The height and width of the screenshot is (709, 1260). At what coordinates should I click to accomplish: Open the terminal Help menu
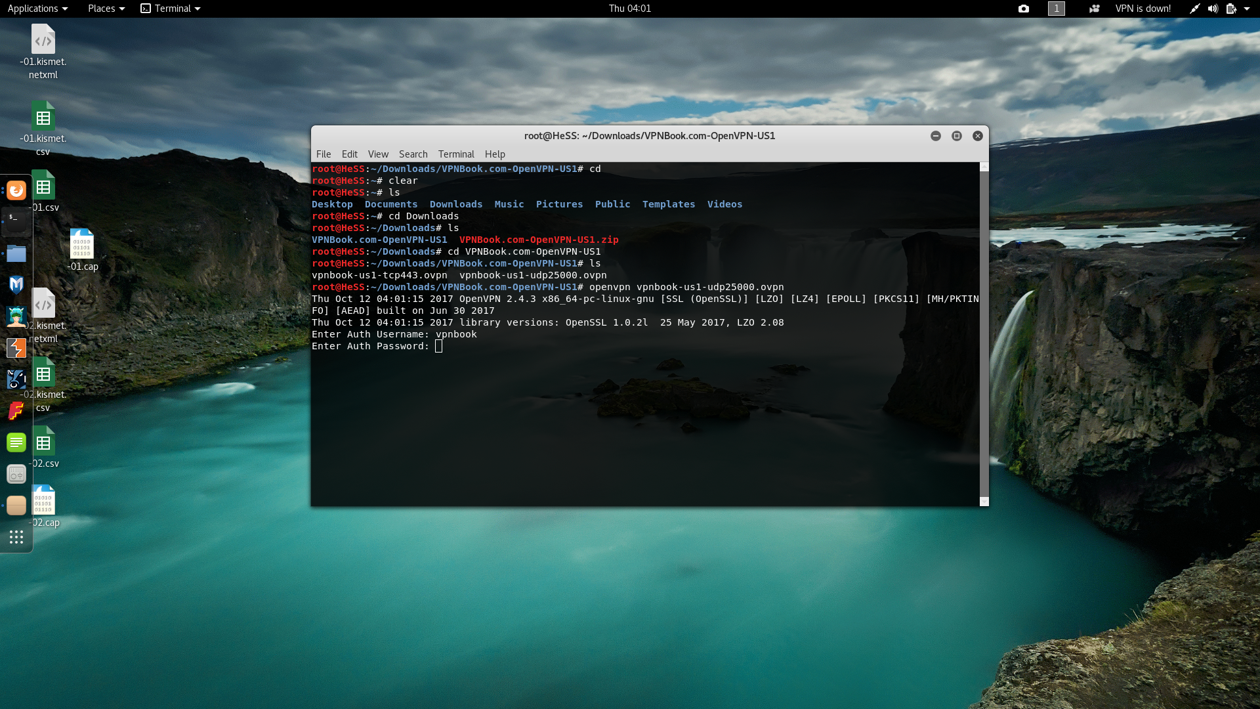[495, 154]
